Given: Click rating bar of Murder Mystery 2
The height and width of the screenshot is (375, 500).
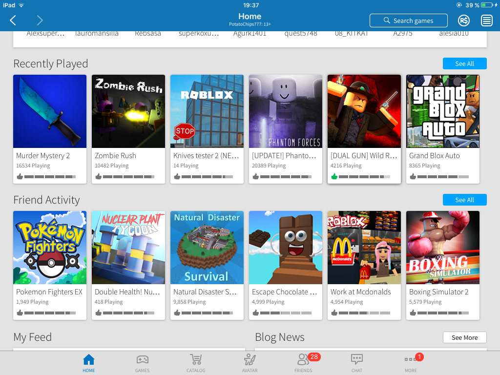Looking at the screenshot, I should pos(50,177).
